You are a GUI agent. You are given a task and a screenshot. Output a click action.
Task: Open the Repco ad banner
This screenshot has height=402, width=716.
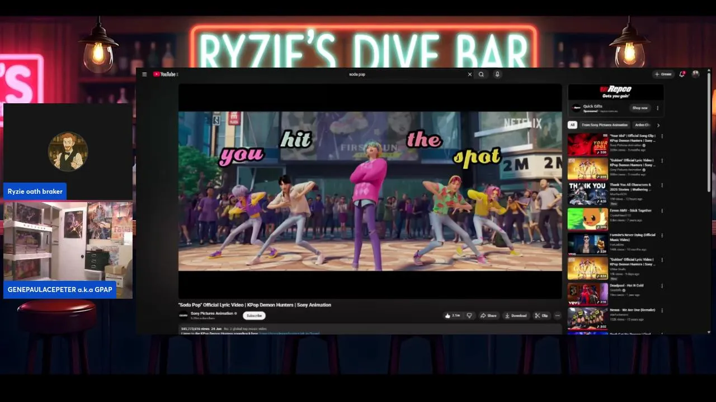(616, 92)
